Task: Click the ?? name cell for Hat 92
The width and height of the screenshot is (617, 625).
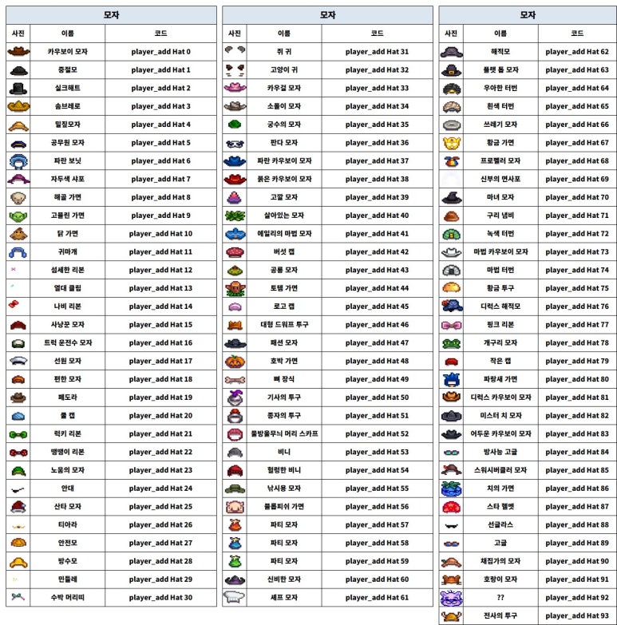Action: (500, 598)
